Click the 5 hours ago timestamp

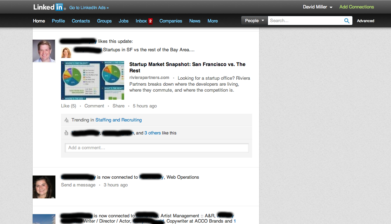[145, 106]
